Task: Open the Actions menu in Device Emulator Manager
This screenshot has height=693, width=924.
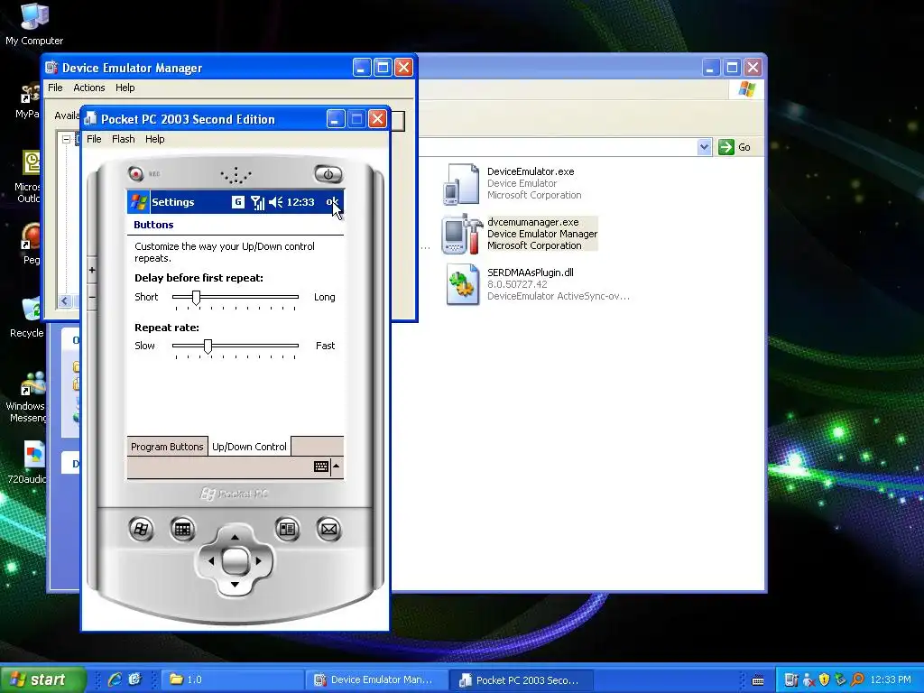Action: [89, 88]
